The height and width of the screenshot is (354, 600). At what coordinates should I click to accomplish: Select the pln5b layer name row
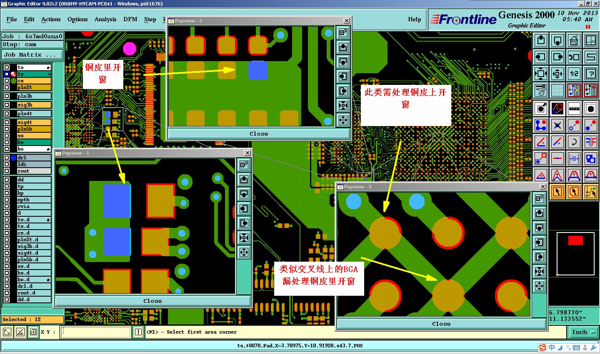34,129
